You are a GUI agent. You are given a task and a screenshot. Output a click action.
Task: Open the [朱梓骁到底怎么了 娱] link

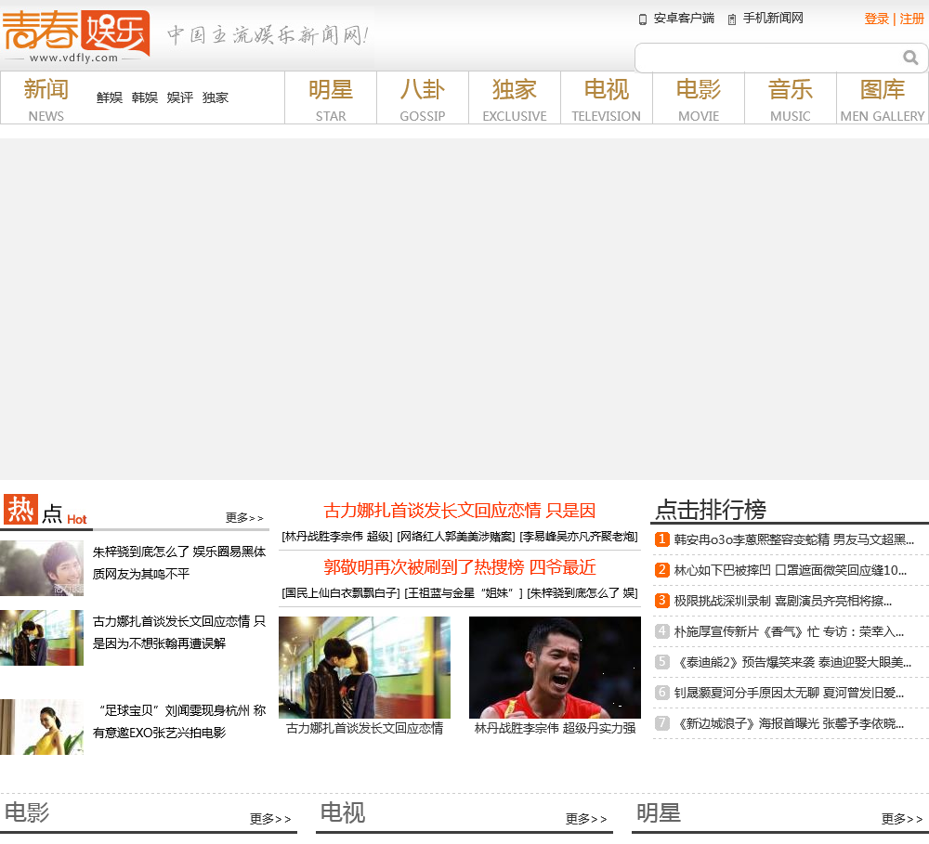click(582, 593)
